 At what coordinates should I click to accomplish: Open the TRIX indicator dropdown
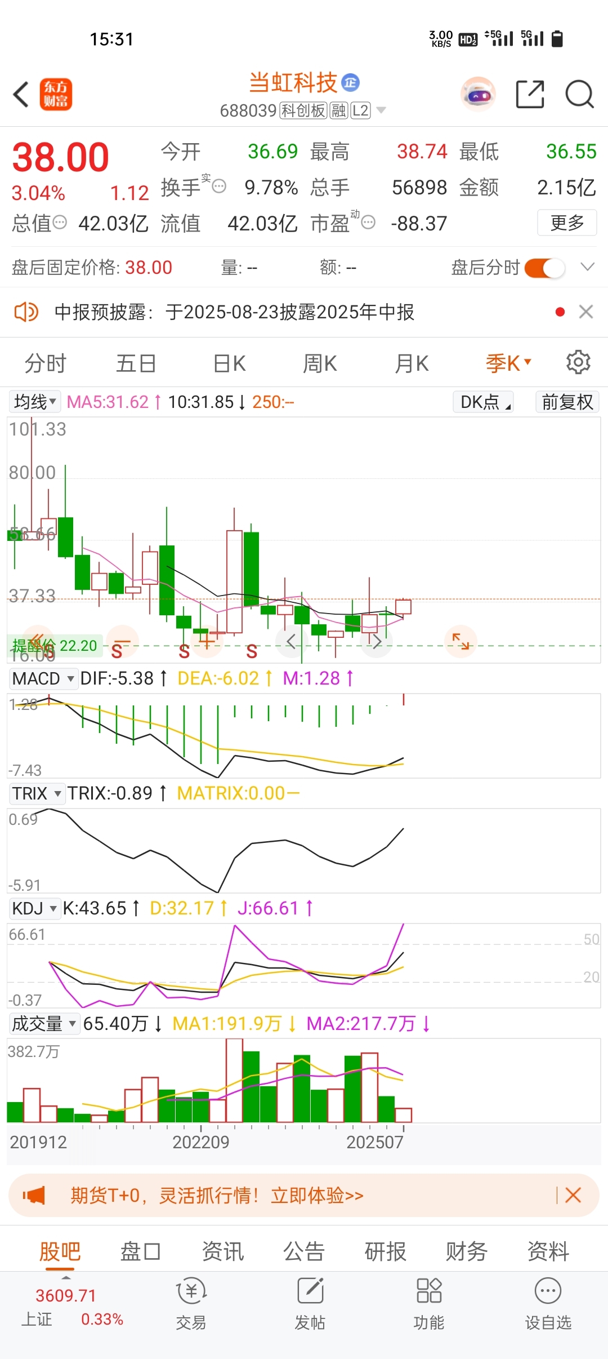(x=37, y=793)
